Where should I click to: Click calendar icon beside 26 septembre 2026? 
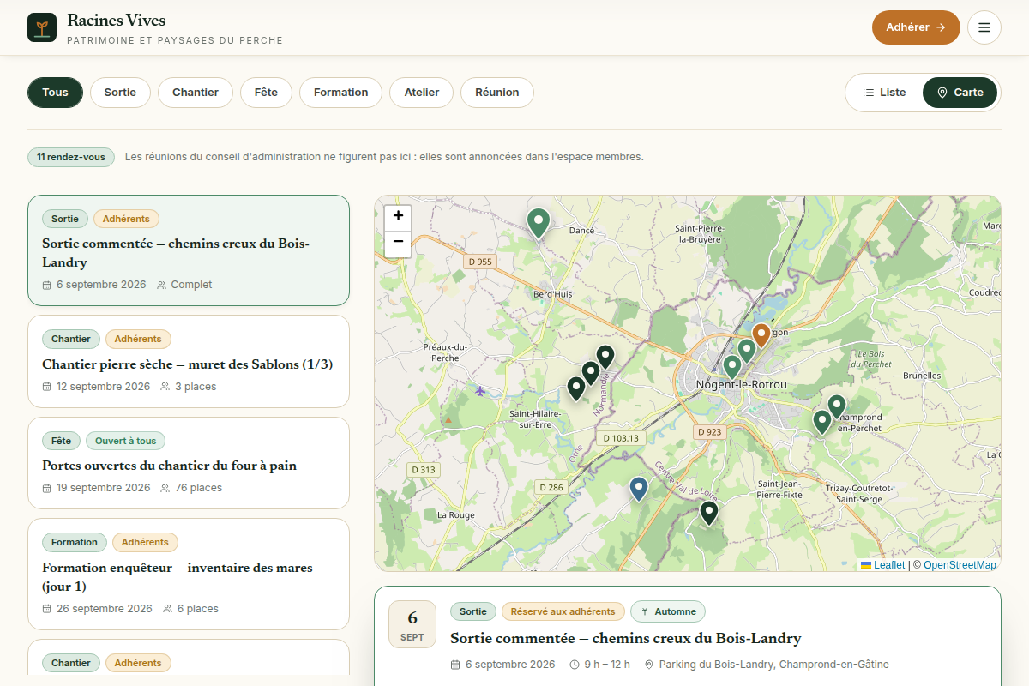tap(47, 609)
